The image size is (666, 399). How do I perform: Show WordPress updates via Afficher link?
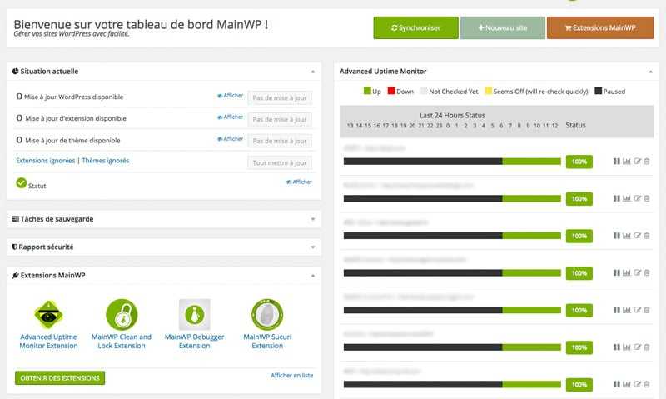[231, 96]
